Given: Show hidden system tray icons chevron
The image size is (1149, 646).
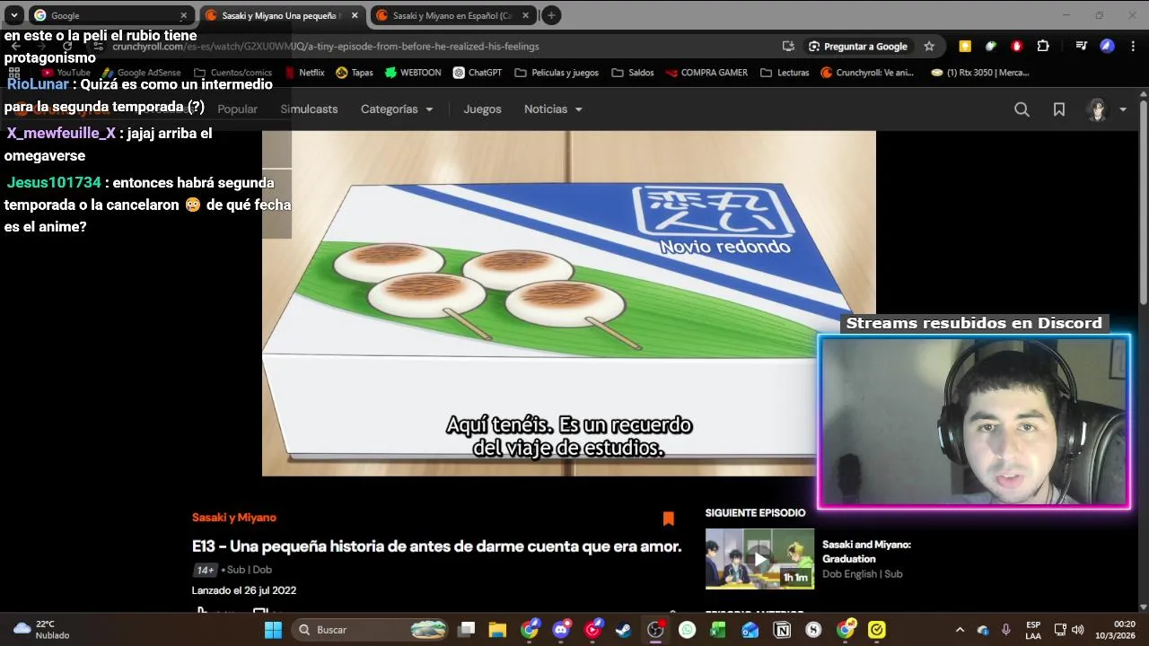Looking at the screenshot, I should coord(960,630).
